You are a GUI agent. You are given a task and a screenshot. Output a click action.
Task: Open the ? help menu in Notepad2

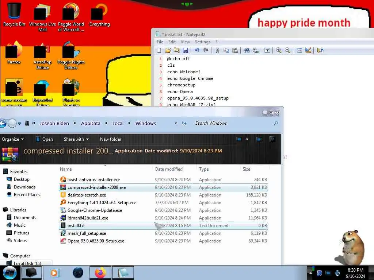(x=216, y=42)
